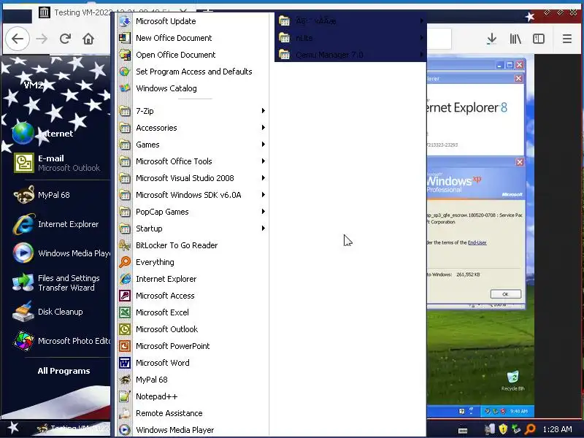
Task: Launch Microsoft PowerPoint
Action: pos(192,345)
